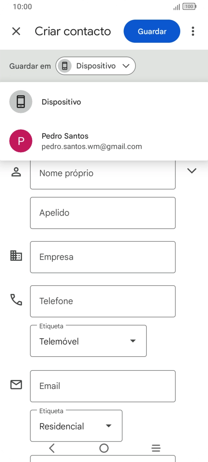
Task: Click the device icon beside the Dispositivo option
Action: [21, 102]
